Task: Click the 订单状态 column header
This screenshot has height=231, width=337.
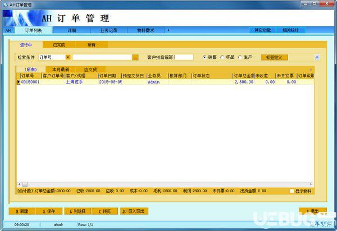Action: (x=212, y=76)
